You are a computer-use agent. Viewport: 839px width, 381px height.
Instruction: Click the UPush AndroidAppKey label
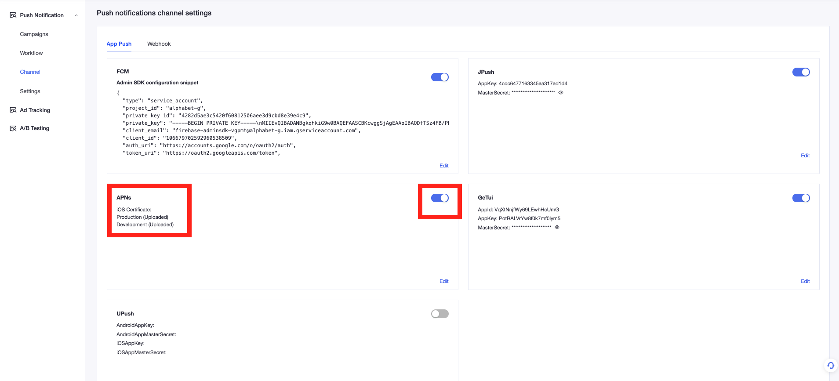click(135, 325)
